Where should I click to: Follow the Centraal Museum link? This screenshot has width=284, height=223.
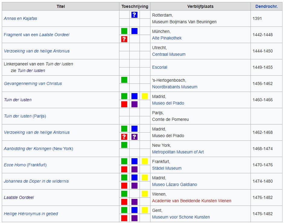point(169,54)
